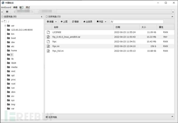
Task: Click the frpc_full.ini document icon
Action: [48, 51]
